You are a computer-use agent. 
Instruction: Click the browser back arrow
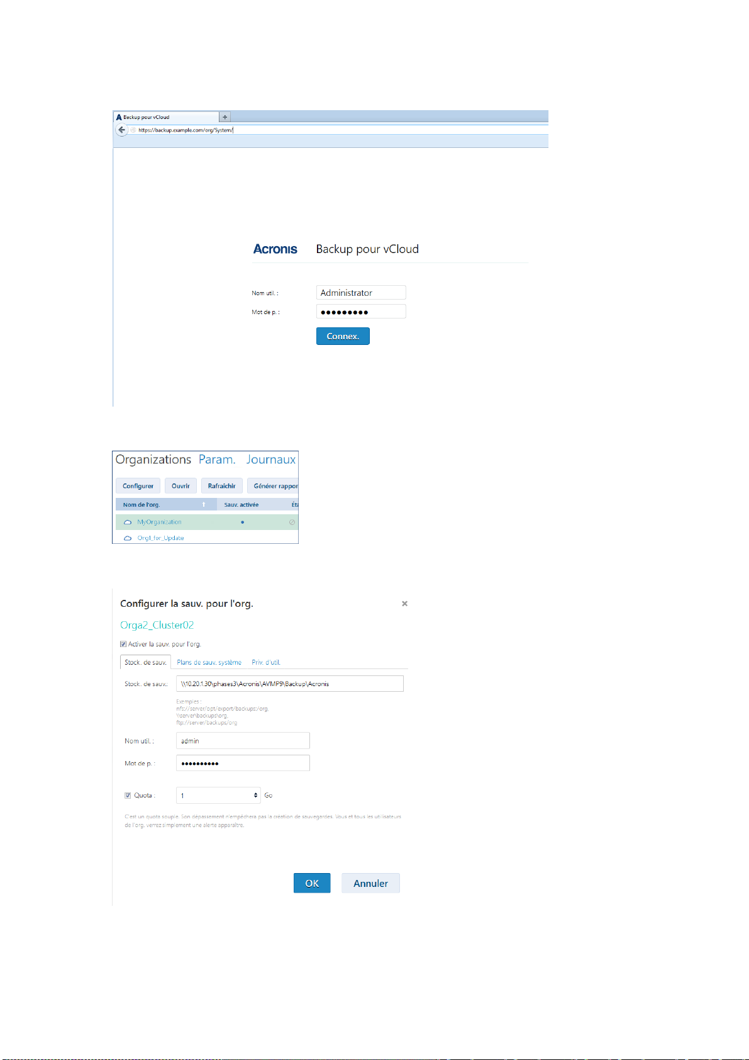(122, 130)
